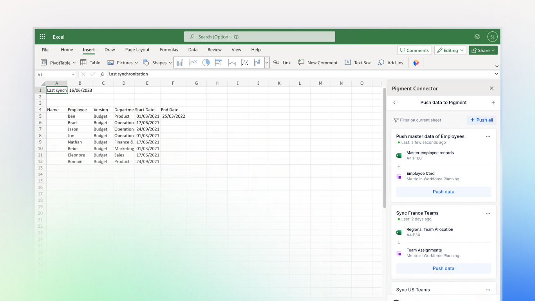Switch to the View tab
Image resolution: width=535 pixels, height=301 pixels.
click(237, 50)
